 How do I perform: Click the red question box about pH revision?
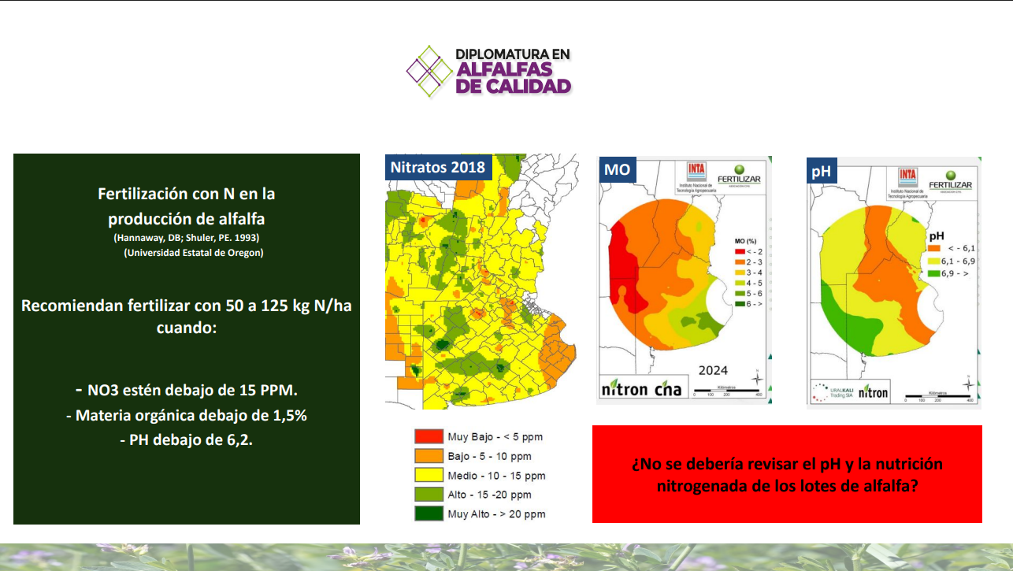coord(787,474)
